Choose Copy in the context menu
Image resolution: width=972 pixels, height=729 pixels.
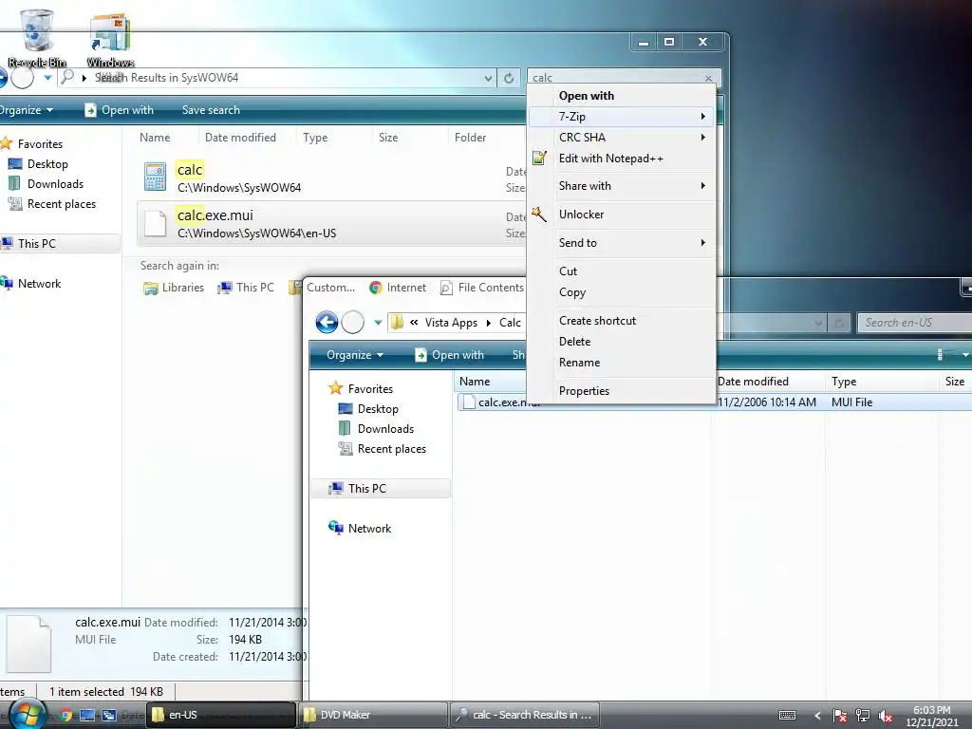[621, 292]
